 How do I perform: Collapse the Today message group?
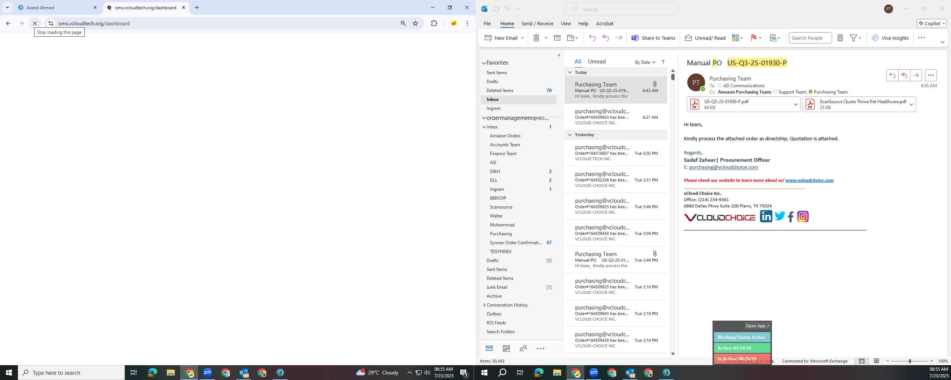click(x=570, y=72)
